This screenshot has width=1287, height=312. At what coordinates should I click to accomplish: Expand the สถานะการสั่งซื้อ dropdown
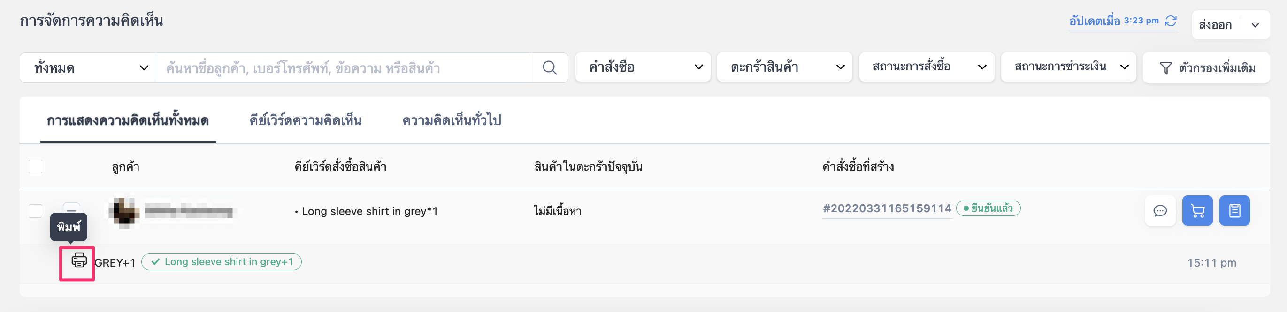coord(926,67)
